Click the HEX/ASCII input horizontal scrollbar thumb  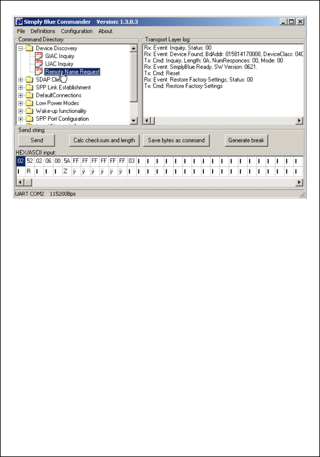point(28,182)
